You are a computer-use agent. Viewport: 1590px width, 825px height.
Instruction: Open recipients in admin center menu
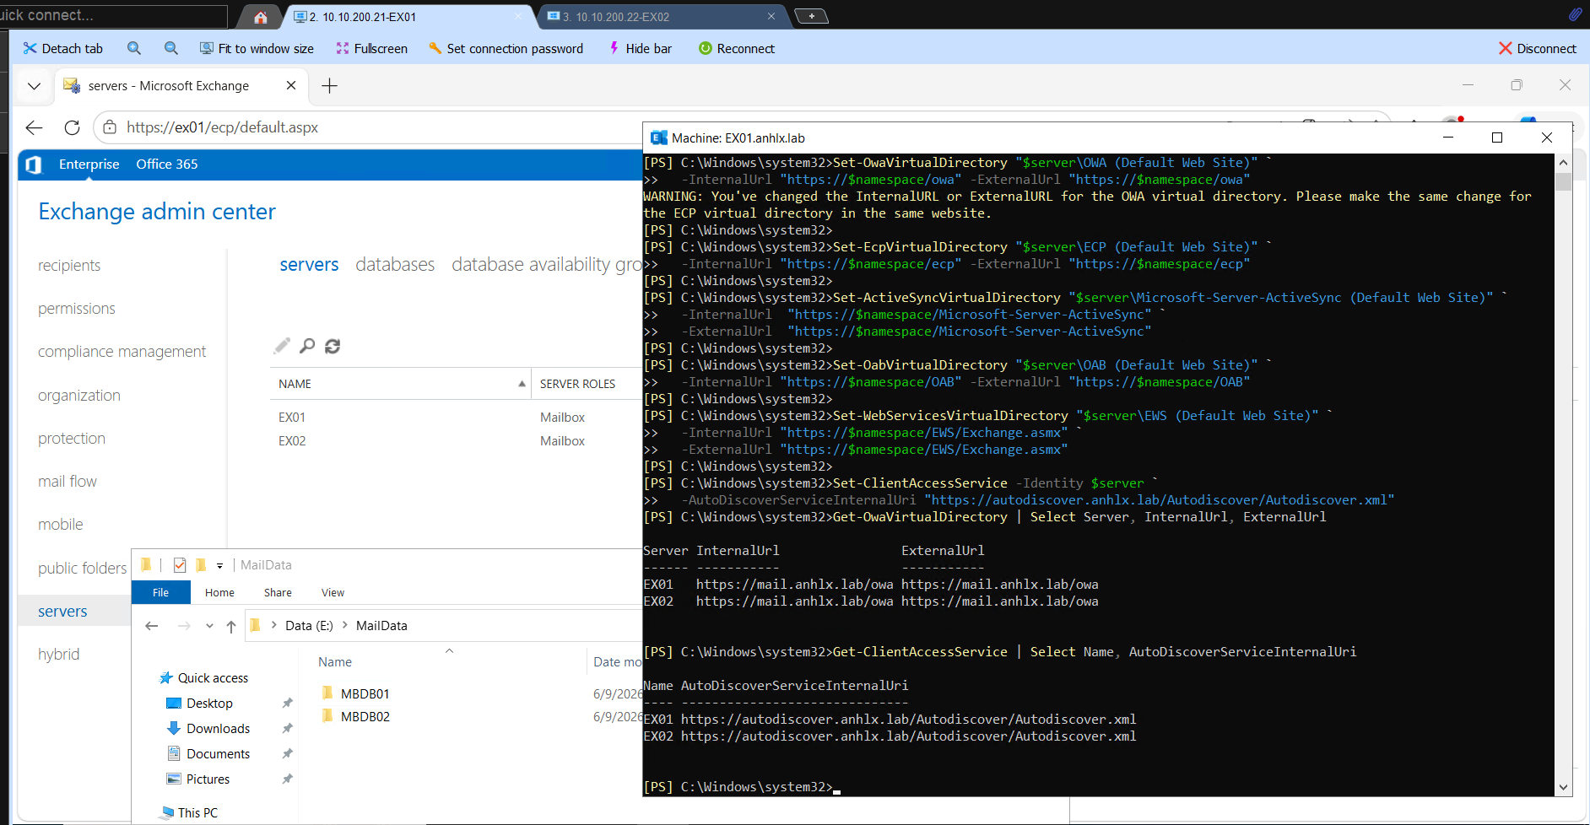point(69,266)
